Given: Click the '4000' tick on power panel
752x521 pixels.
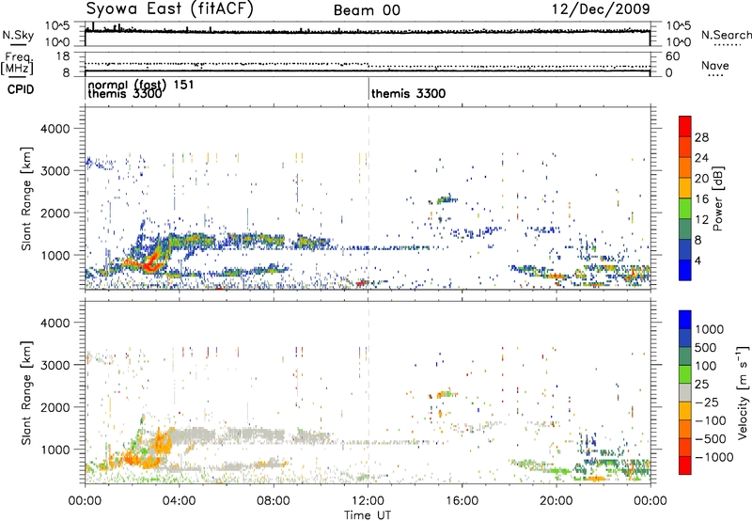Looking at the screenshot, I should tap(55, 129).
